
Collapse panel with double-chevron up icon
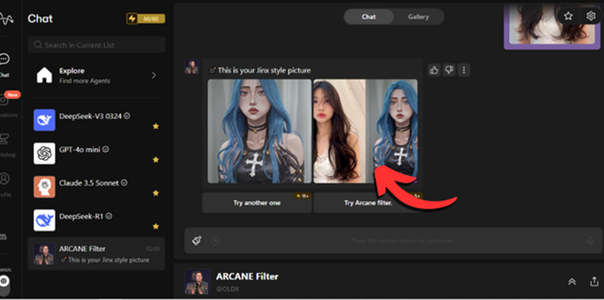pos(572,282)
